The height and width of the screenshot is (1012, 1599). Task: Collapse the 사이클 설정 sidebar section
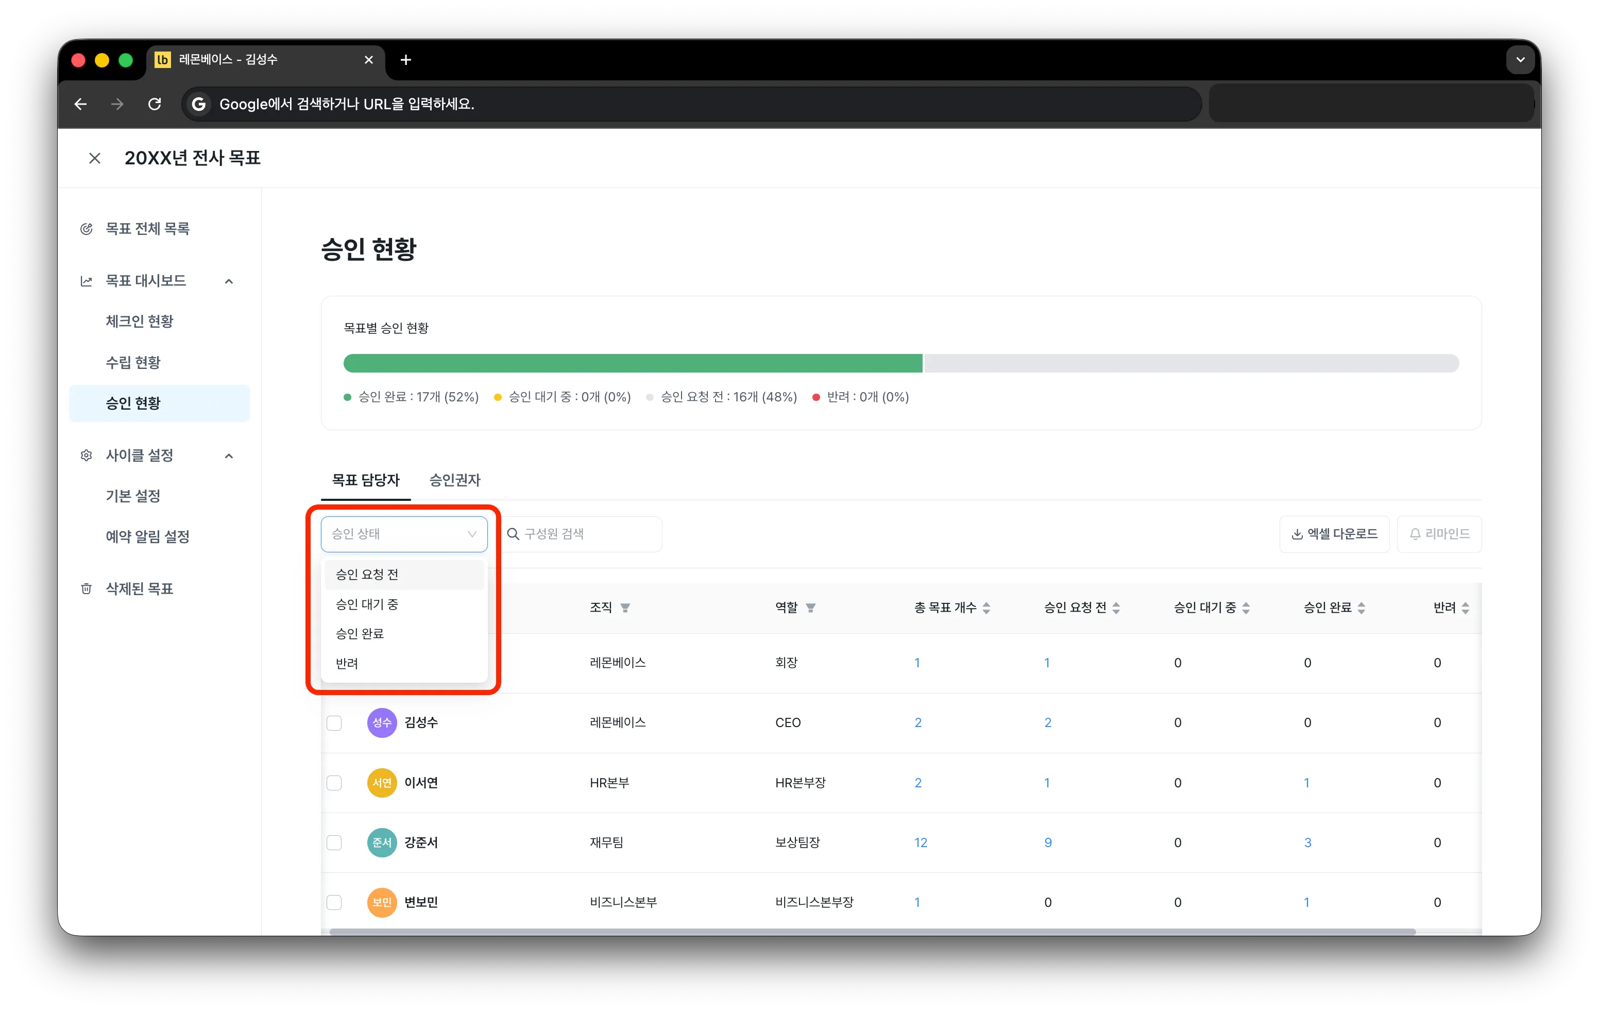point(229,456)
